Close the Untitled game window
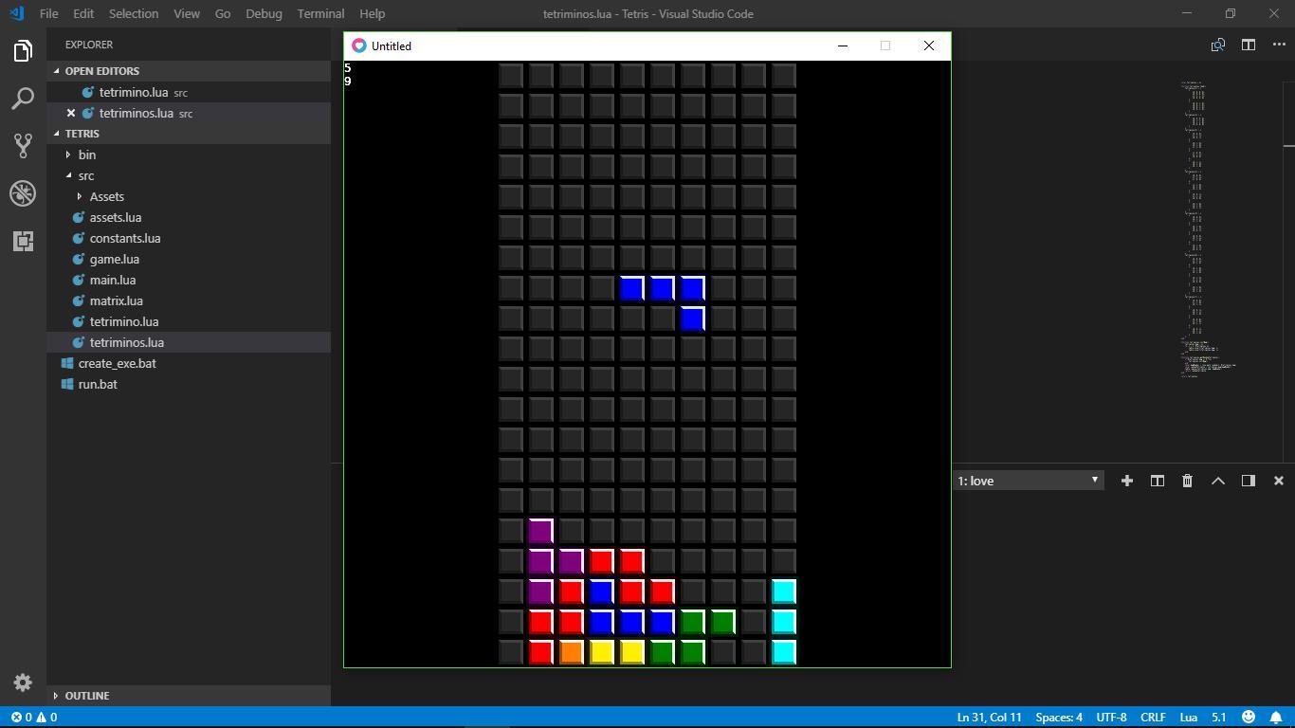This screenshot has height=728, width=1295. 929,45
